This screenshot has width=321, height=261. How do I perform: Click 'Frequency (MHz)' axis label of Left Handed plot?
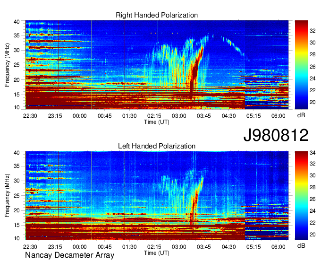tap(7, 196)
